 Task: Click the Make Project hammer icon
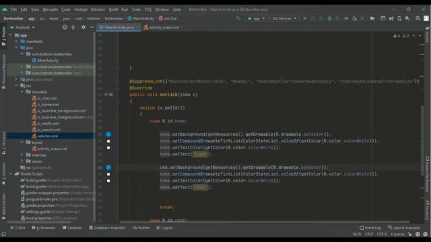[238, 18]
